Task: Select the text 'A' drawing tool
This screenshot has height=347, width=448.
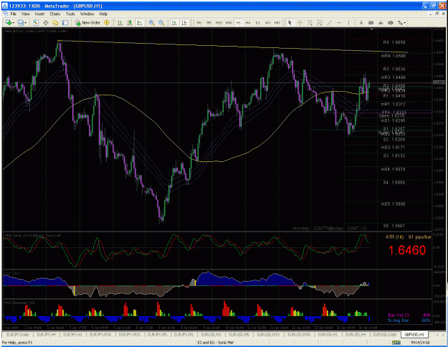Action: pyautogui.click(x=361, y=22)
